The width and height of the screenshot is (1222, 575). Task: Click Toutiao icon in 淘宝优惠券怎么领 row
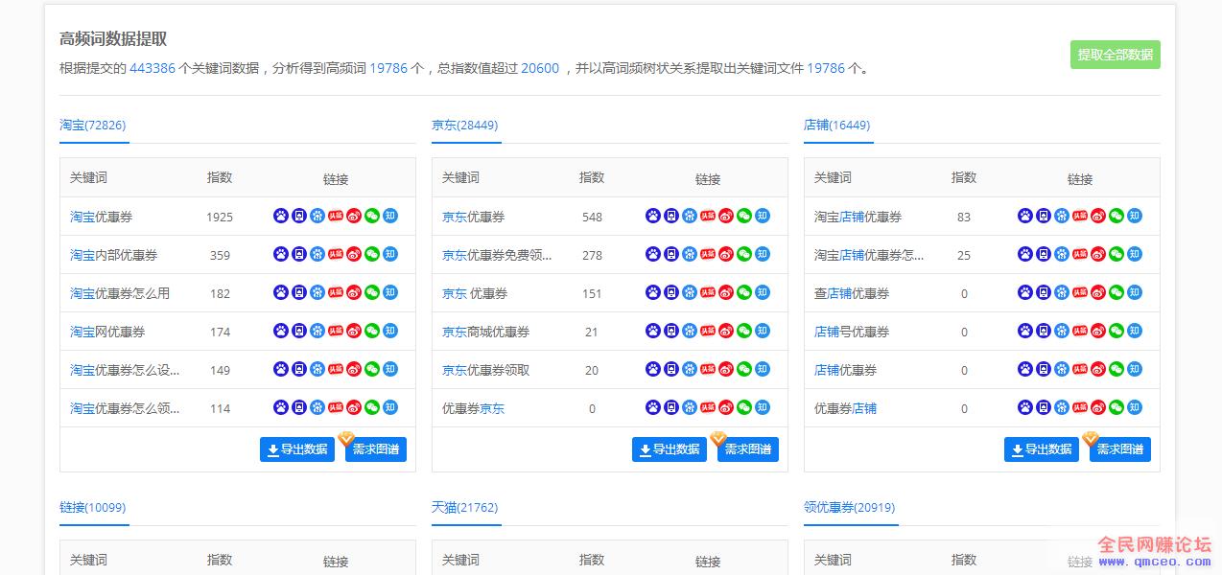coord(336,407)
